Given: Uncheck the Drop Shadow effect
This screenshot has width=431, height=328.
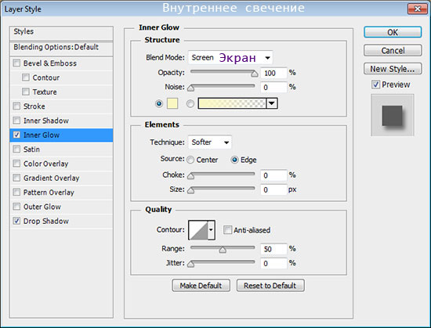Looking at the screenshot, I should click(x=16, y=221).
